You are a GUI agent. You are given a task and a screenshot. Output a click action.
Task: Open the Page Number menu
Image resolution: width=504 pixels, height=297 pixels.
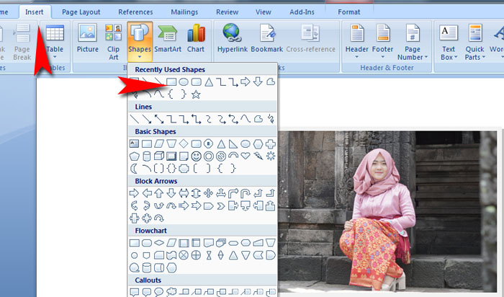click(x=413, y=42)
